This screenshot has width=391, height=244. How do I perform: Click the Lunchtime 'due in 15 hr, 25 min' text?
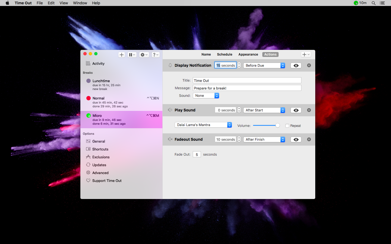coord(106,85)
